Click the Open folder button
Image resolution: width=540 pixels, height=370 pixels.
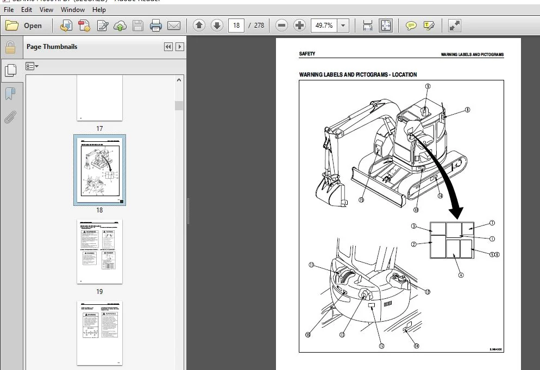[24, 26]
